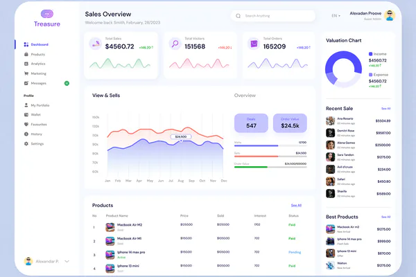Viewport: 416px width, 277px height.
Task: Go to Products menu item
Action: point(38,54)
